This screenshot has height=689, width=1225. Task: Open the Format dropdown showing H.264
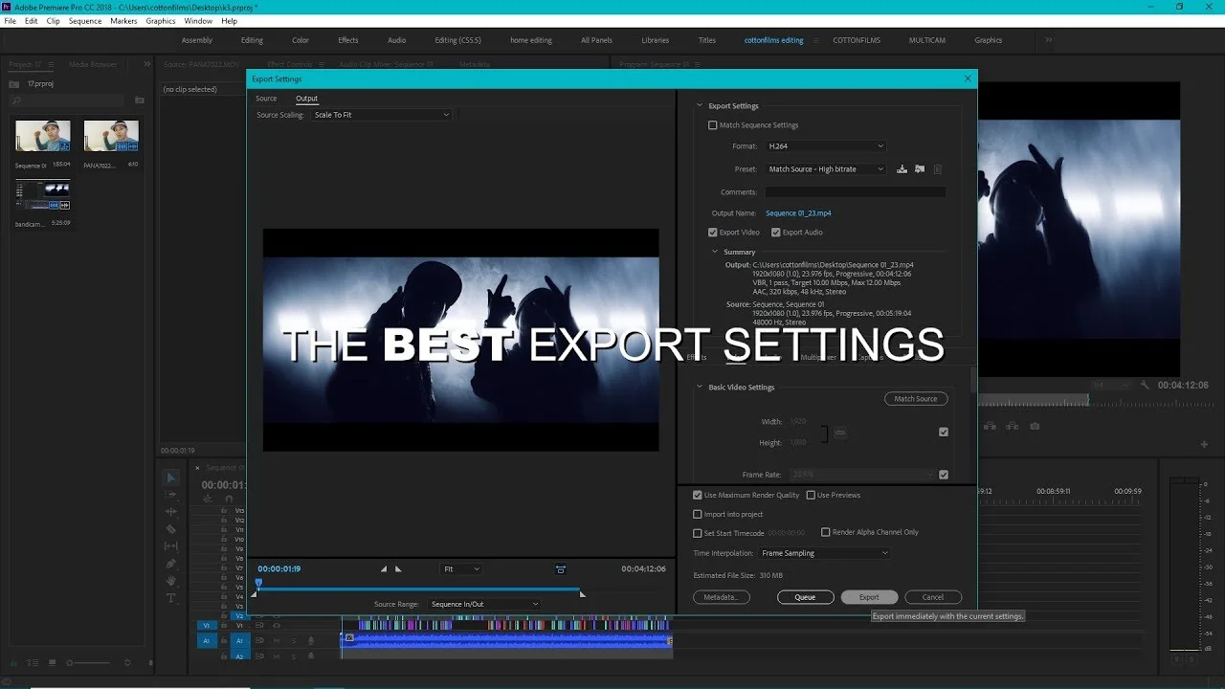click(x=826, y=146)
